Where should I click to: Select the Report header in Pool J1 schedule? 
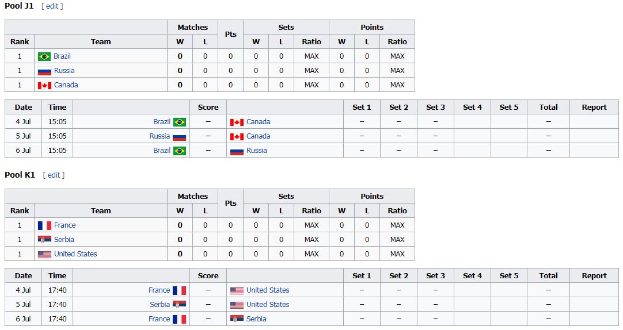pyautogui.click(x=594, y=107)
